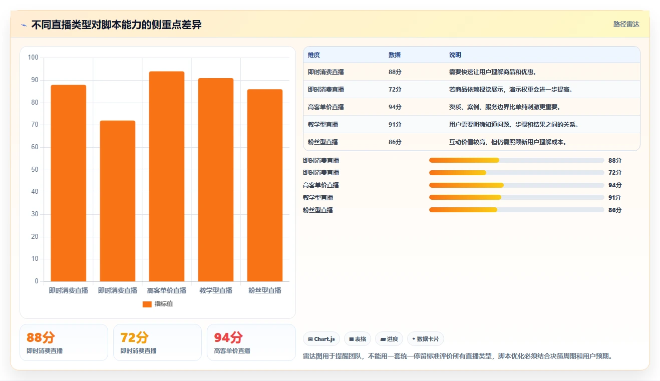The height and width of the screenshot is (381, 660).
Task: Click the 91分 value beside the progress bar
Action: click(x=615, y=198)
